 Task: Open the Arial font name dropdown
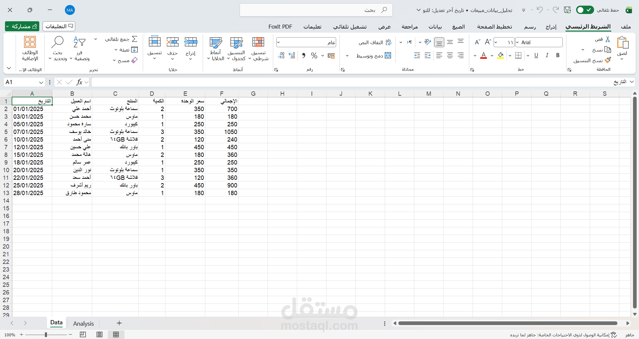point(518,42)
